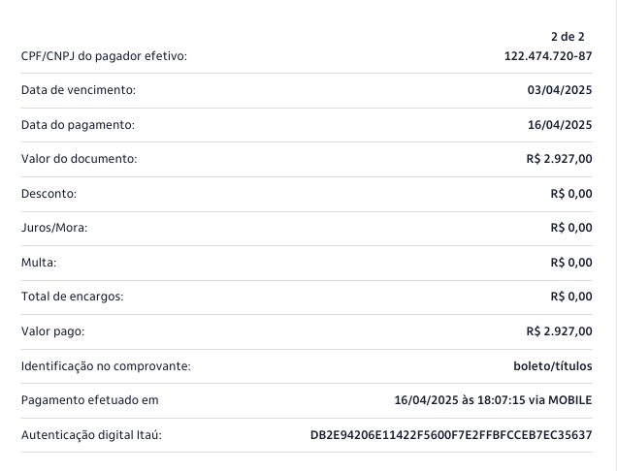Click the "boleto/títulos" identification value

click(552, 365)
